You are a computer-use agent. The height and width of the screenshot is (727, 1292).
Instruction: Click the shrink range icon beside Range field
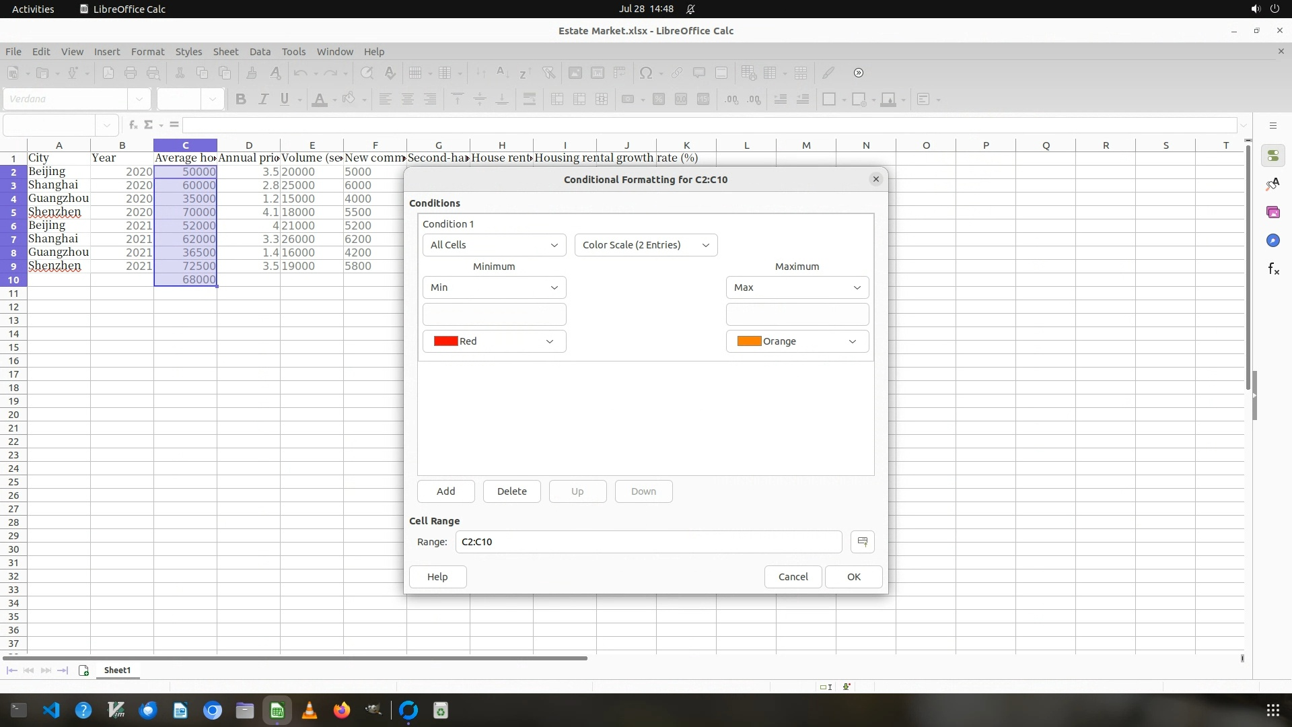[862, 542]
